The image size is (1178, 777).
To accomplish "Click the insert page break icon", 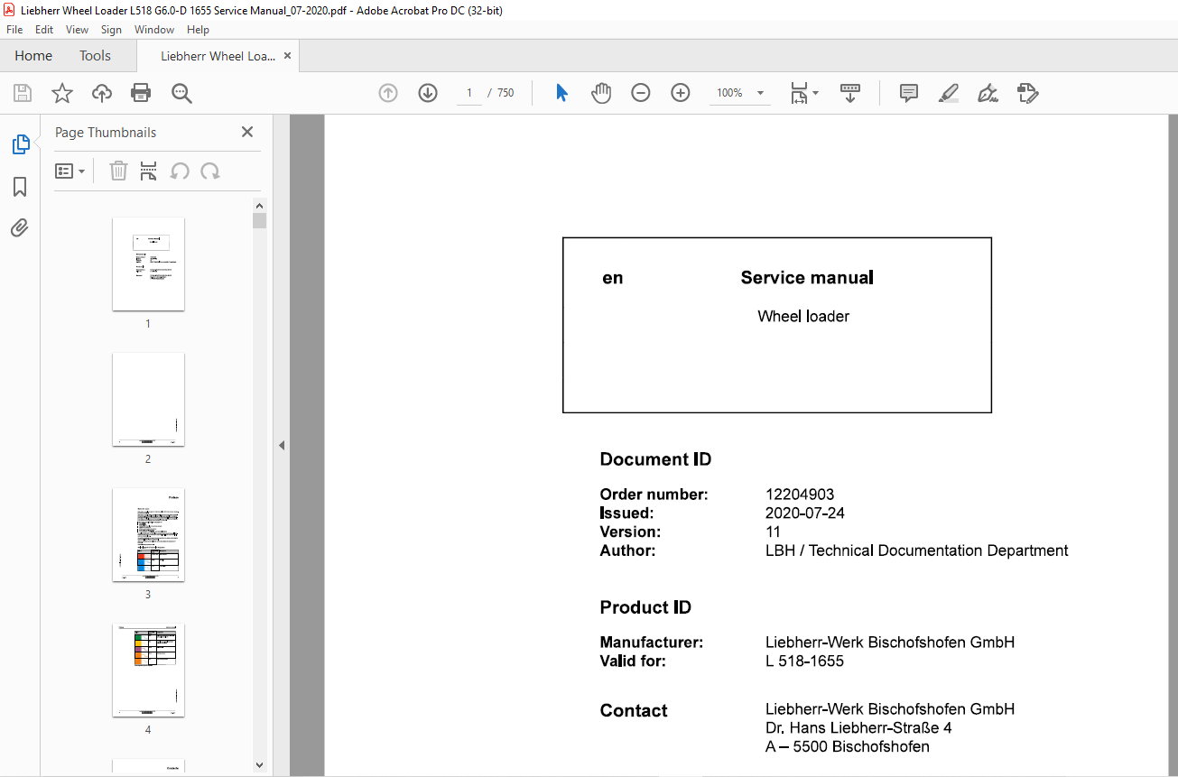I will click(149, 171).
